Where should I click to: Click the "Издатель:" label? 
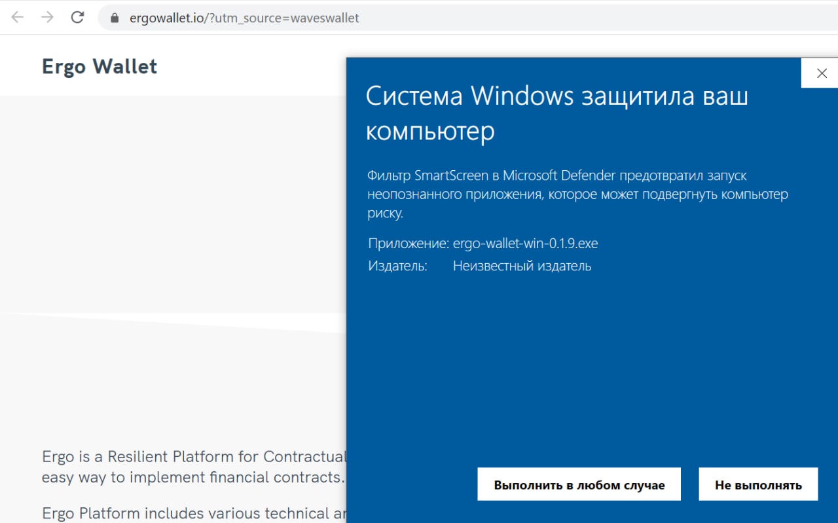(x=397, y=266)
